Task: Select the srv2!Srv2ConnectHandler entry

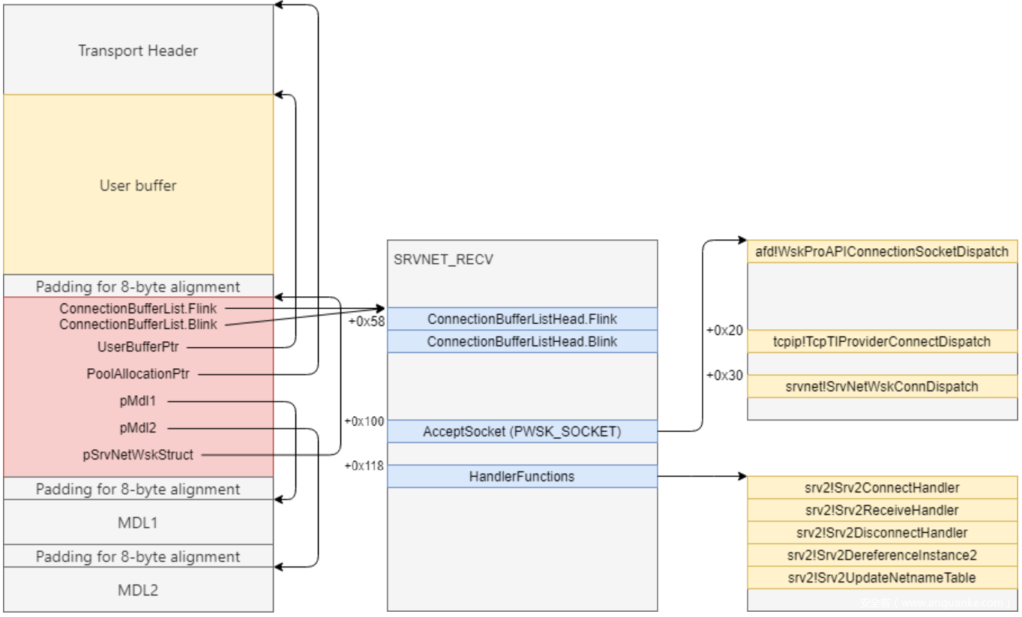Action: click(882, 487)
